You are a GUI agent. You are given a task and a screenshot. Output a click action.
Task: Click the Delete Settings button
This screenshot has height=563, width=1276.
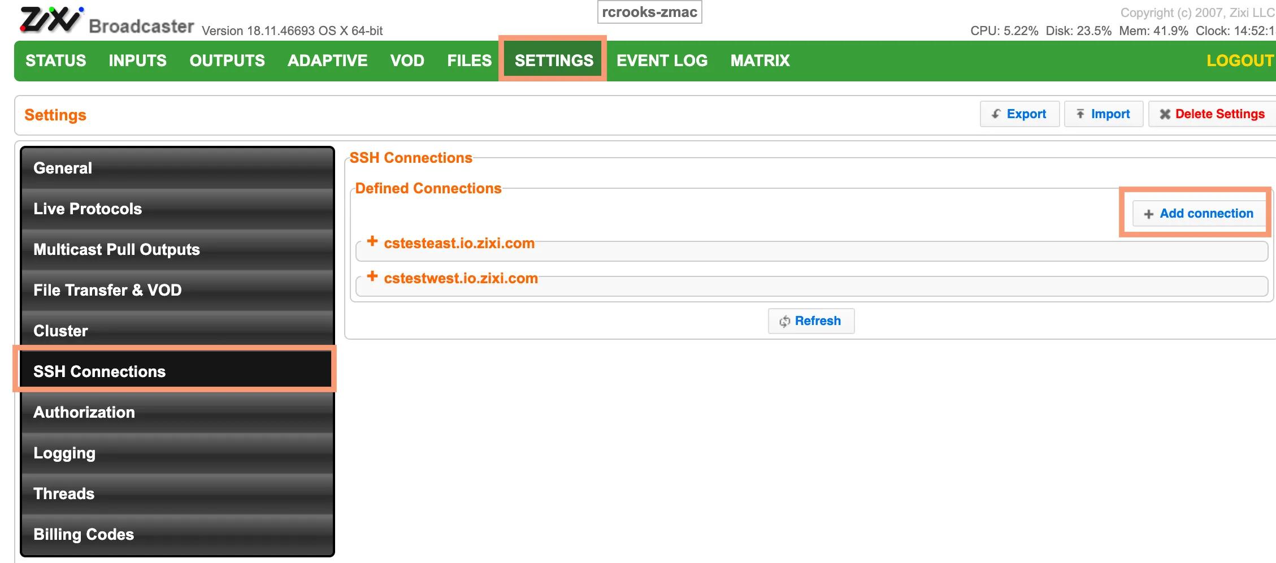click(x=1212, y=114)
